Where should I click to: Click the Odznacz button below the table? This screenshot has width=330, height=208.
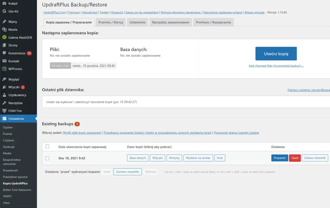click(x=151, y=172)
